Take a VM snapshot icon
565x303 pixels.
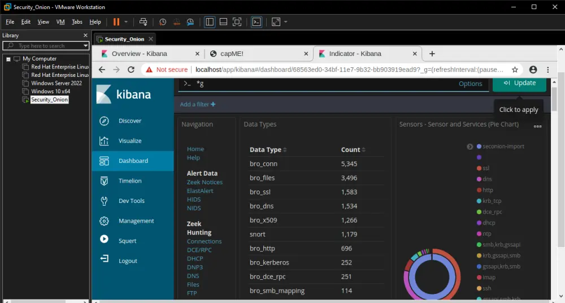163,22
